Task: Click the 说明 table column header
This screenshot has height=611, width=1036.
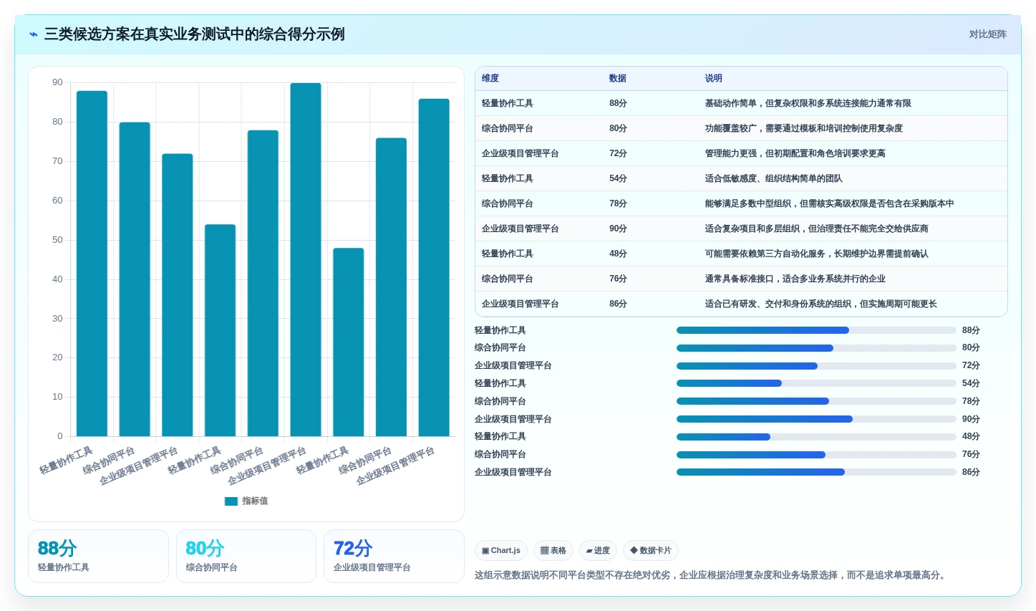Action: tap(714, 79)
